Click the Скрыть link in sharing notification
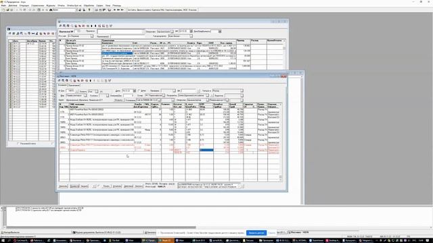The image size is (433, 243). 272,233
